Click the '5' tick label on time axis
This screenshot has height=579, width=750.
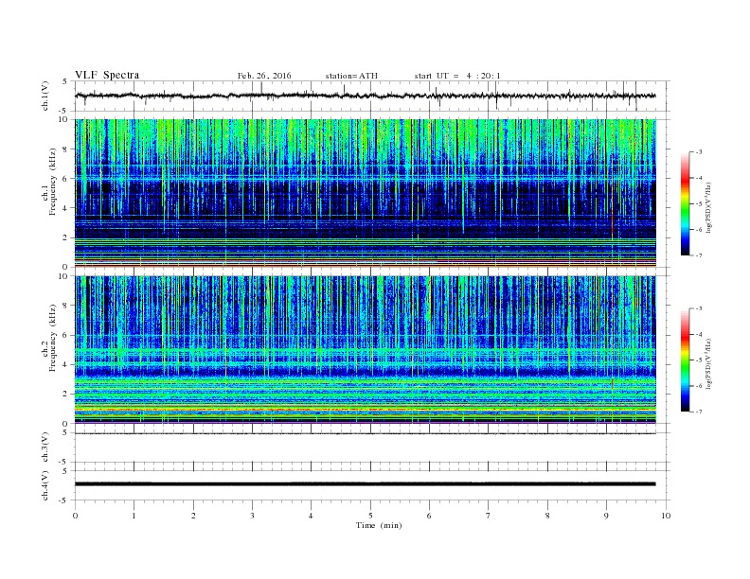click(370, 516)
